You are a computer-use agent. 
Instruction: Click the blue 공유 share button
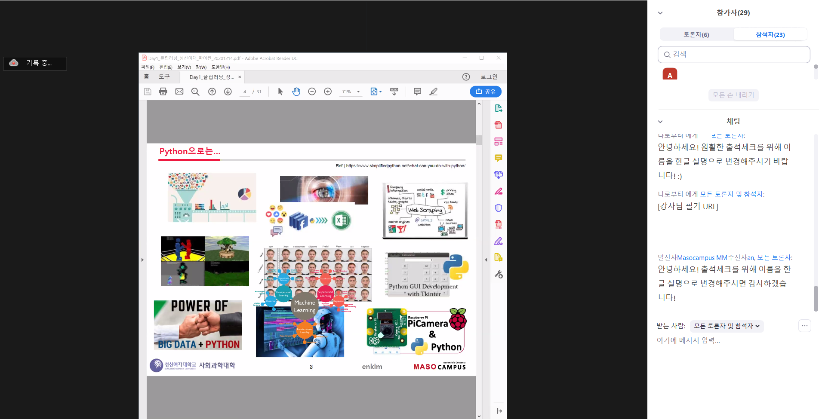[x=485, y=92]
